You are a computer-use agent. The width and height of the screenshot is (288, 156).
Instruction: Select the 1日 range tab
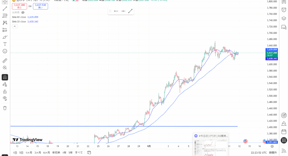(x=15, y=153)
